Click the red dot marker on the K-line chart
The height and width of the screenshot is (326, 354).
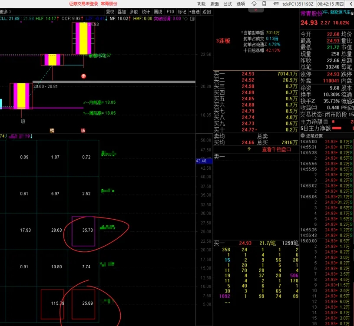pyautogui.click(x=83, y=76)
